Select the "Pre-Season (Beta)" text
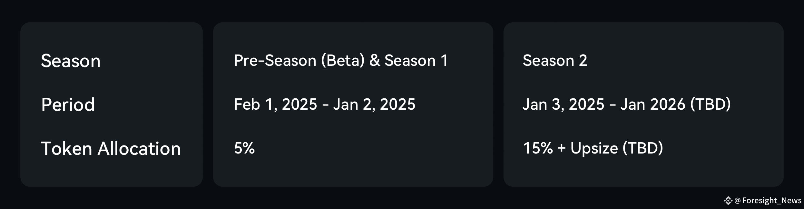This screenshot has width=804, height=209. 299,61
